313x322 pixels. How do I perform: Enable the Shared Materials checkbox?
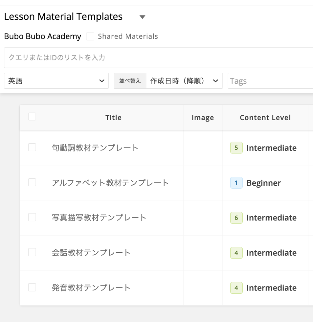[90, 36]
